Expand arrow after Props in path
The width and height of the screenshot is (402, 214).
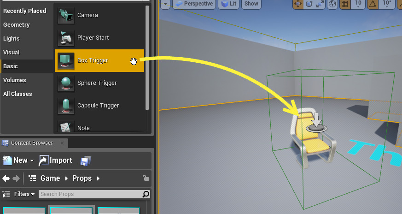click(98, 178)
